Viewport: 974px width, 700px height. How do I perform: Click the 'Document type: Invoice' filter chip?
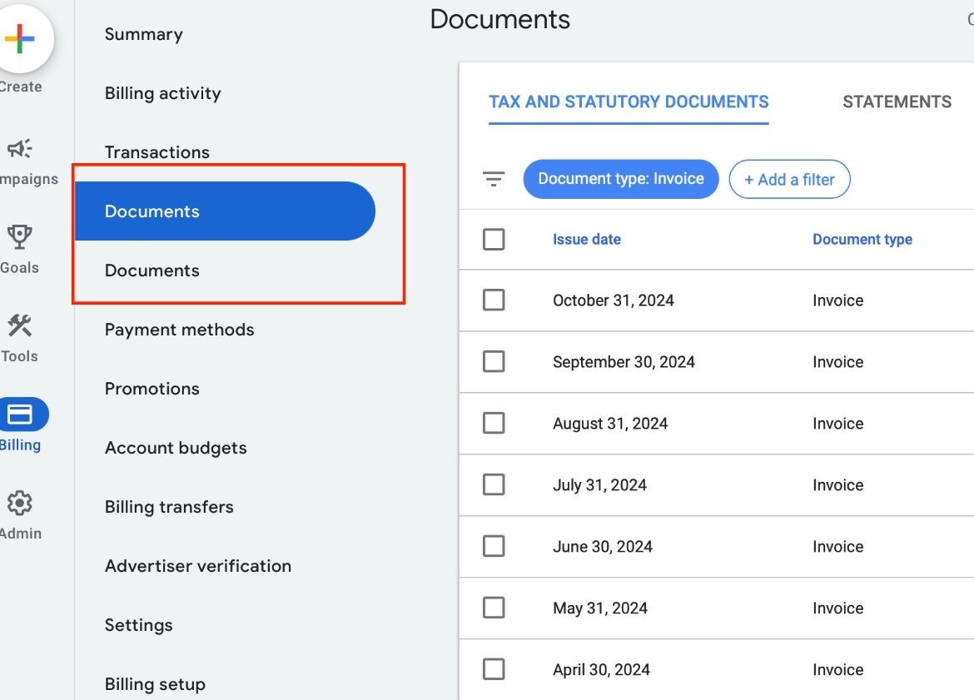(621, 179)
